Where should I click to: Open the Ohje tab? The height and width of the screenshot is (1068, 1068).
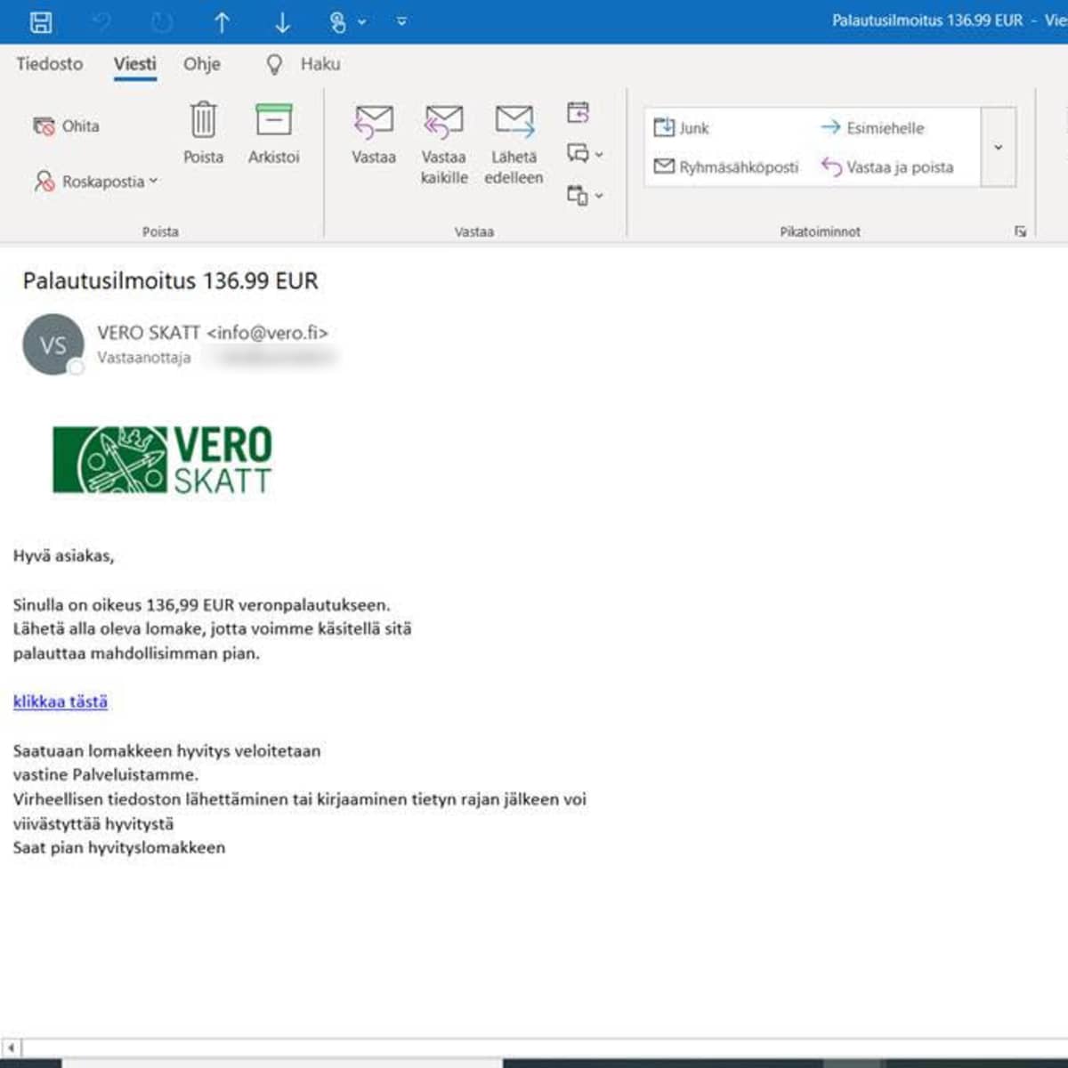202,64
